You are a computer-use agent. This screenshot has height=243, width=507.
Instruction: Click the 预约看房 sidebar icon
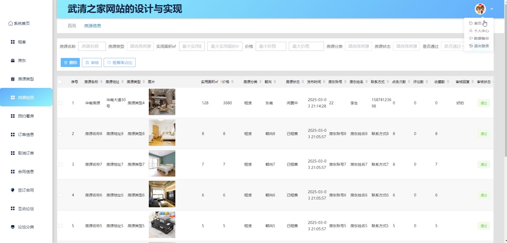pyautogui.click(x=12, y=116)
